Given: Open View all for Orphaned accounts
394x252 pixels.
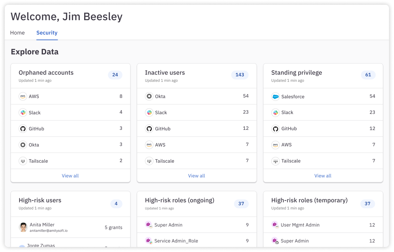Looking at the screenshot, I should 70,176.
